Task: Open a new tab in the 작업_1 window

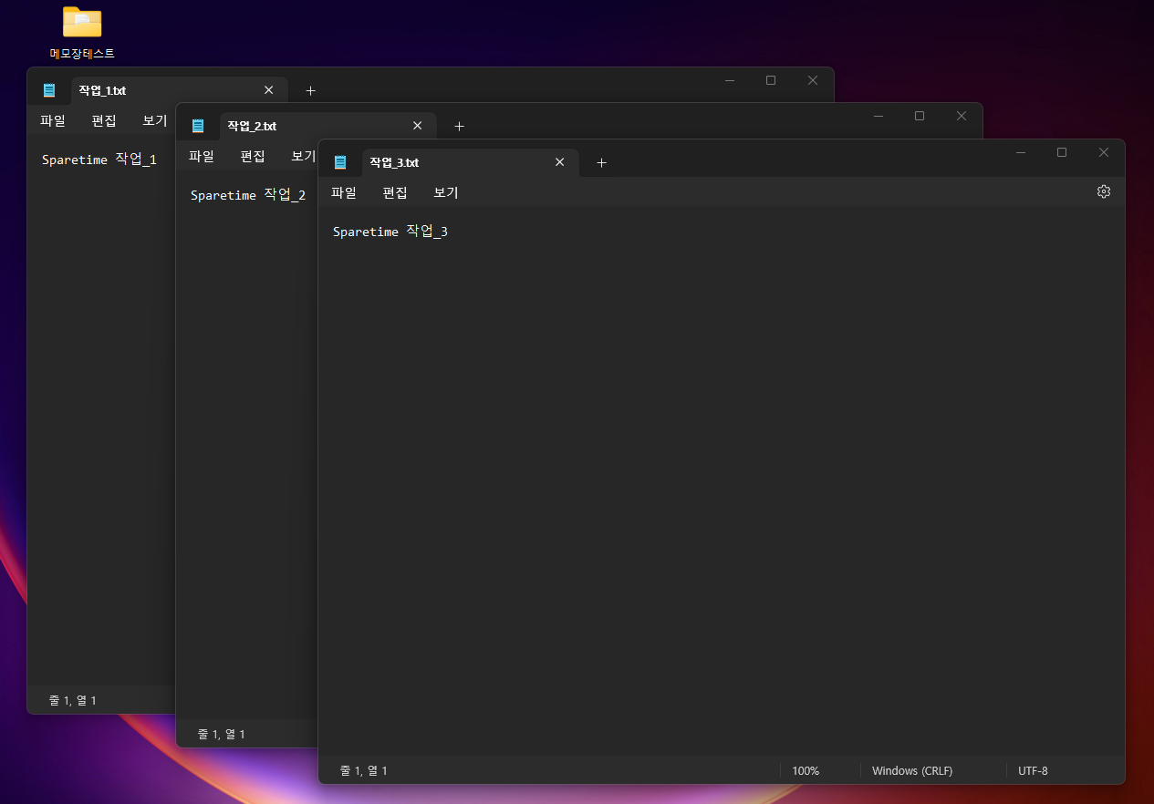Action: click(x=310, y=90)
